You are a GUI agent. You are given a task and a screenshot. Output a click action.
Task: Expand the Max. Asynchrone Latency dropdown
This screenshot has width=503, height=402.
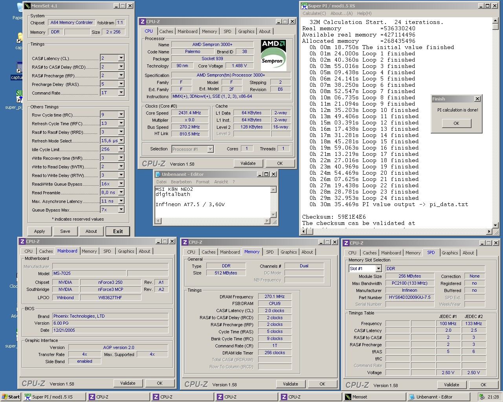coord(121,201)
